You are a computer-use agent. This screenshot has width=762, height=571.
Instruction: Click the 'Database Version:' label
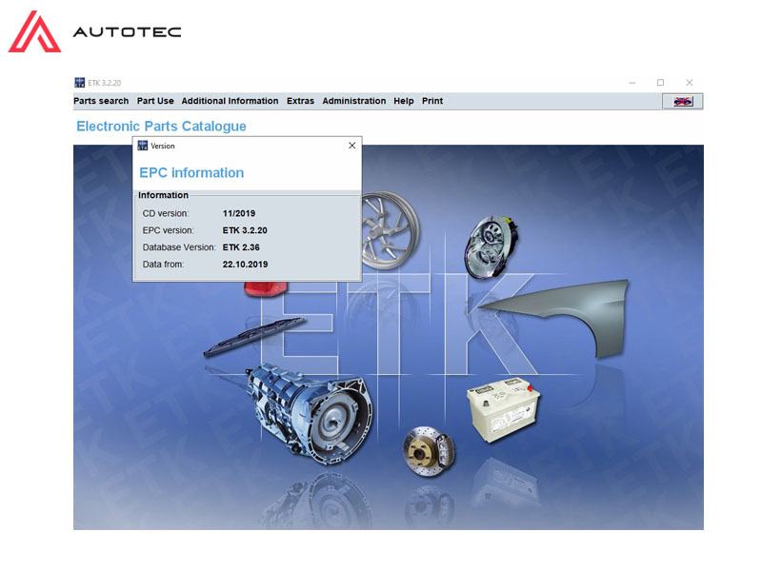pos(179,247)
